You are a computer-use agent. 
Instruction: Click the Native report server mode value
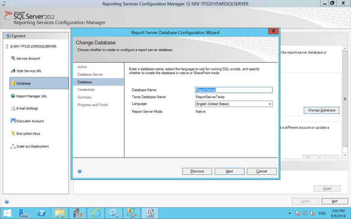[x=201, y=112]
